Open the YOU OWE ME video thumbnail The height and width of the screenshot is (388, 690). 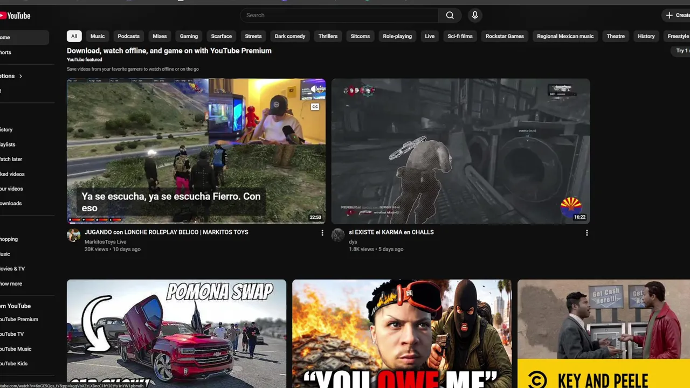click(x=402, y=334)
